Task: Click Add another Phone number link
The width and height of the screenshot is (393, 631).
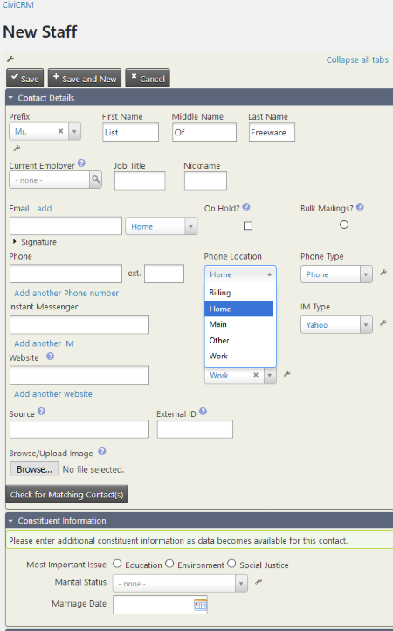Action: 66,293
